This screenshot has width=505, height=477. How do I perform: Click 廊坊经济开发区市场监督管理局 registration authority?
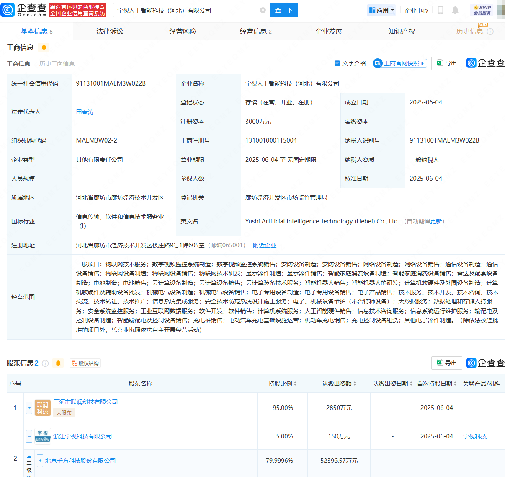click(x=286, y=197)
